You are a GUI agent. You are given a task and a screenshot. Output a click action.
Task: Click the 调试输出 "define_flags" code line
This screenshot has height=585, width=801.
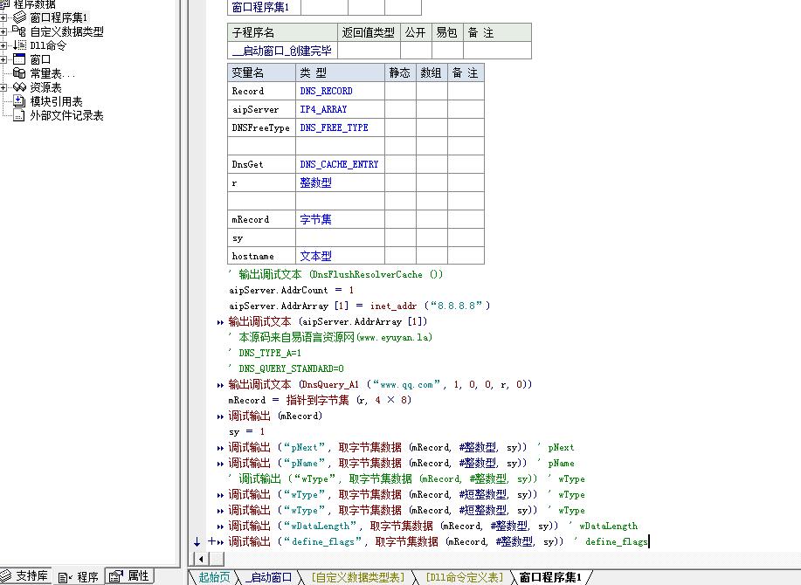[438, 542]
